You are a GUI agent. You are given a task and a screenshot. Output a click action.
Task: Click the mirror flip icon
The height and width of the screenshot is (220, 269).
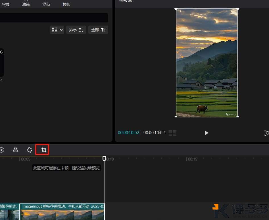coord(16,150)
